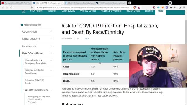This screenshot has width=187, height=105.
Task: Switch to 2020 Presidential Election exit polls tab
Action: click(x=111, y=3)
